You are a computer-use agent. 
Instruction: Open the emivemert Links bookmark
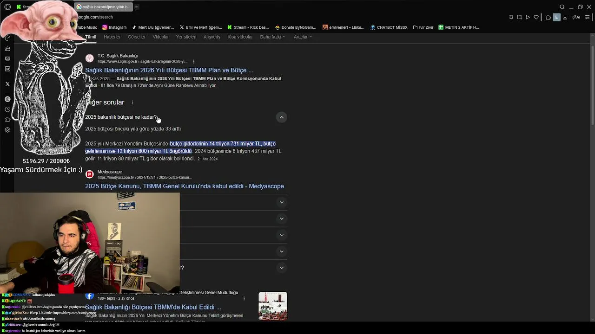coord(344,27)
